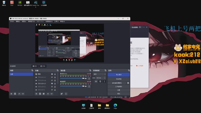Viewport: 201px width, 113px height.
Task: Remove the transition using trash icon
Action: pyautogui.click(x=100, y=81)
